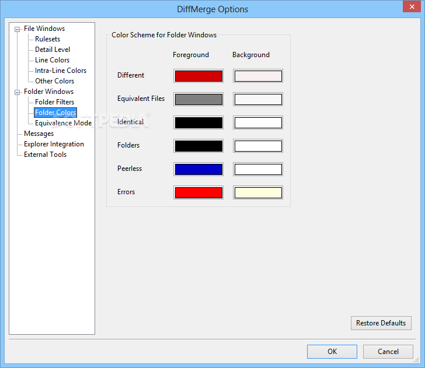Viewport: 425px width, 368px height.
Task: Pick Equivalent Files background color
Action: [258, 99]
